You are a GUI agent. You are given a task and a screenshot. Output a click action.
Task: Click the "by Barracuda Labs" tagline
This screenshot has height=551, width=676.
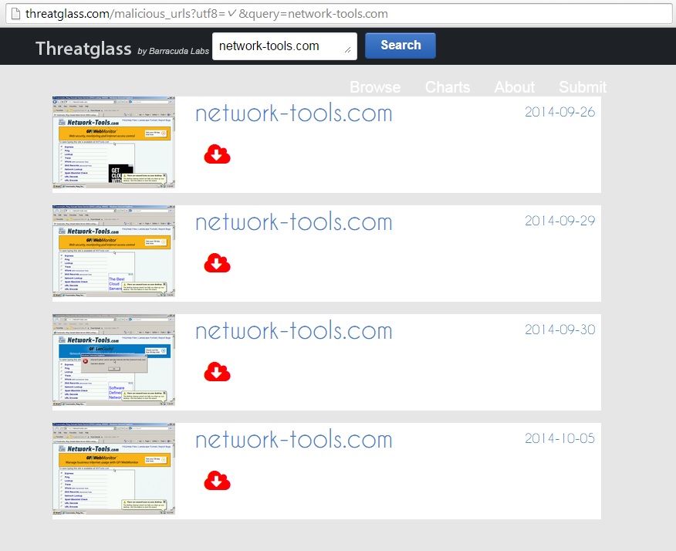pos(174,51)
